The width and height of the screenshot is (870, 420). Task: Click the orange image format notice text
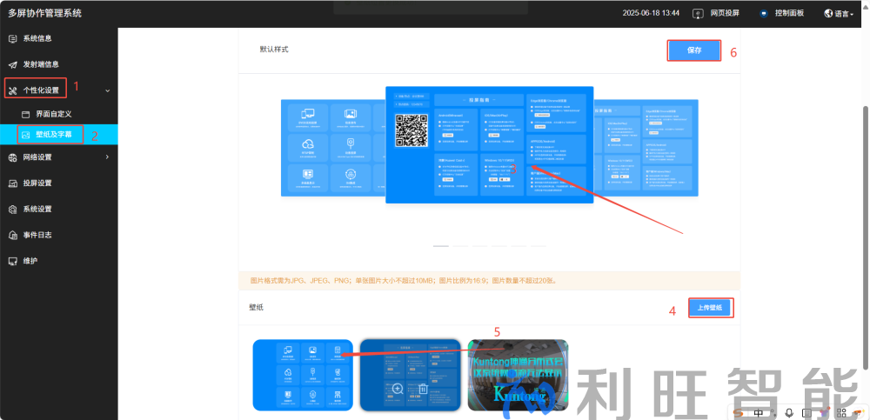pyautogui.click(x=404, y=281)
